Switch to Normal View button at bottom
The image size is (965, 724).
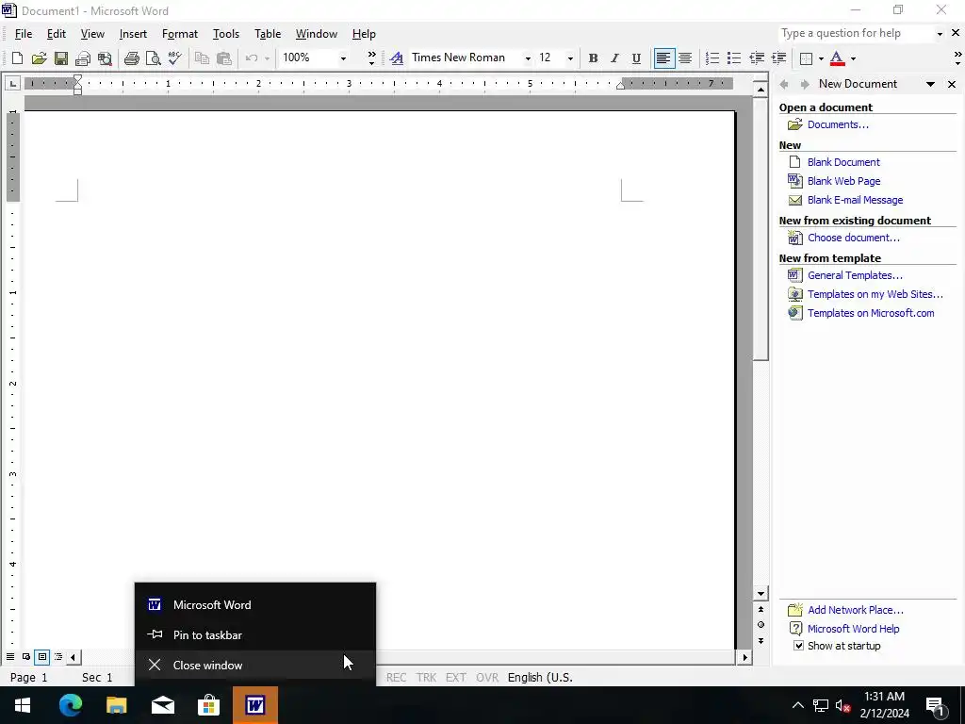pyautogui.click(x=10, y=657)
